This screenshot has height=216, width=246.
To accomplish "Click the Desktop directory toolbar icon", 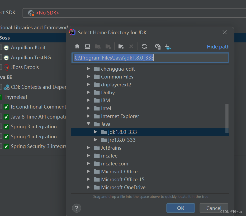I will (87, 46).
